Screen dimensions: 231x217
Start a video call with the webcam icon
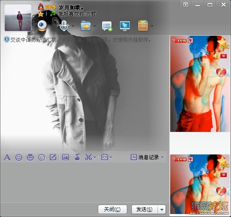point(42,26)
